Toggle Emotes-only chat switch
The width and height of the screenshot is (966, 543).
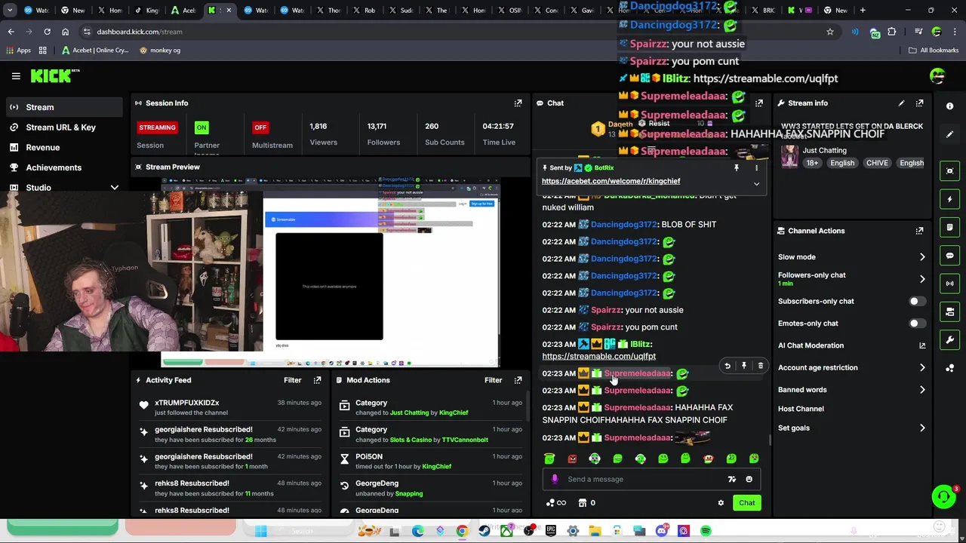tap(916, 324)
